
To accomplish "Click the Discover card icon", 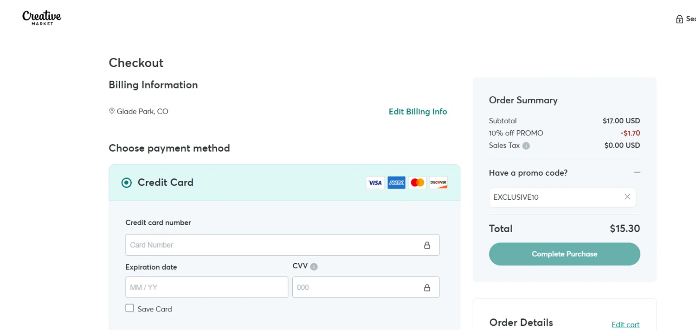I will pos(438,183).
